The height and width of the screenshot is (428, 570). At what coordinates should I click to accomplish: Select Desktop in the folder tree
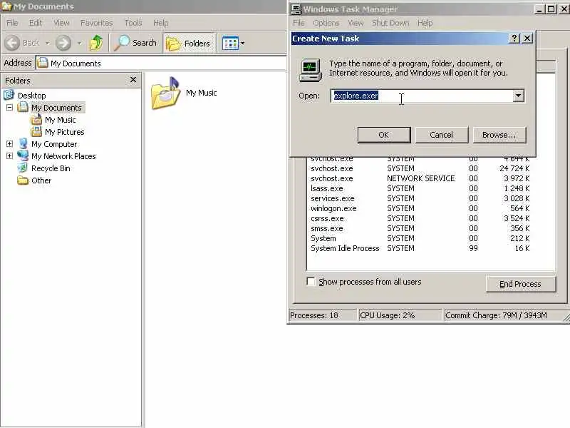pyautogui.click(x=31, y=96)
